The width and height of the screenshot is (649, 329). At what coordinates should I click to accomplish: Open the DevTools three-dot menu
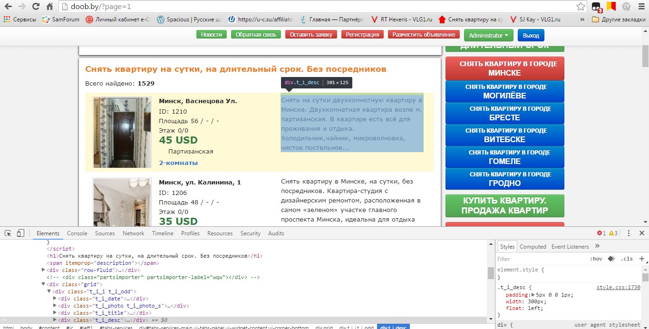point(629,233)
